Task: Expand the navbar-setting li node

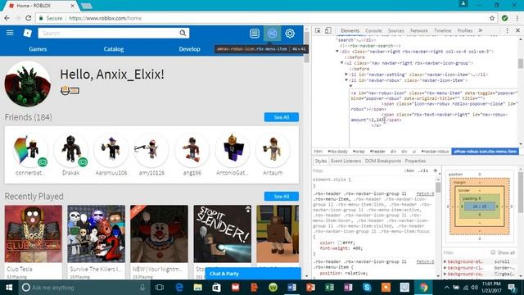Action: click(346, 75)
